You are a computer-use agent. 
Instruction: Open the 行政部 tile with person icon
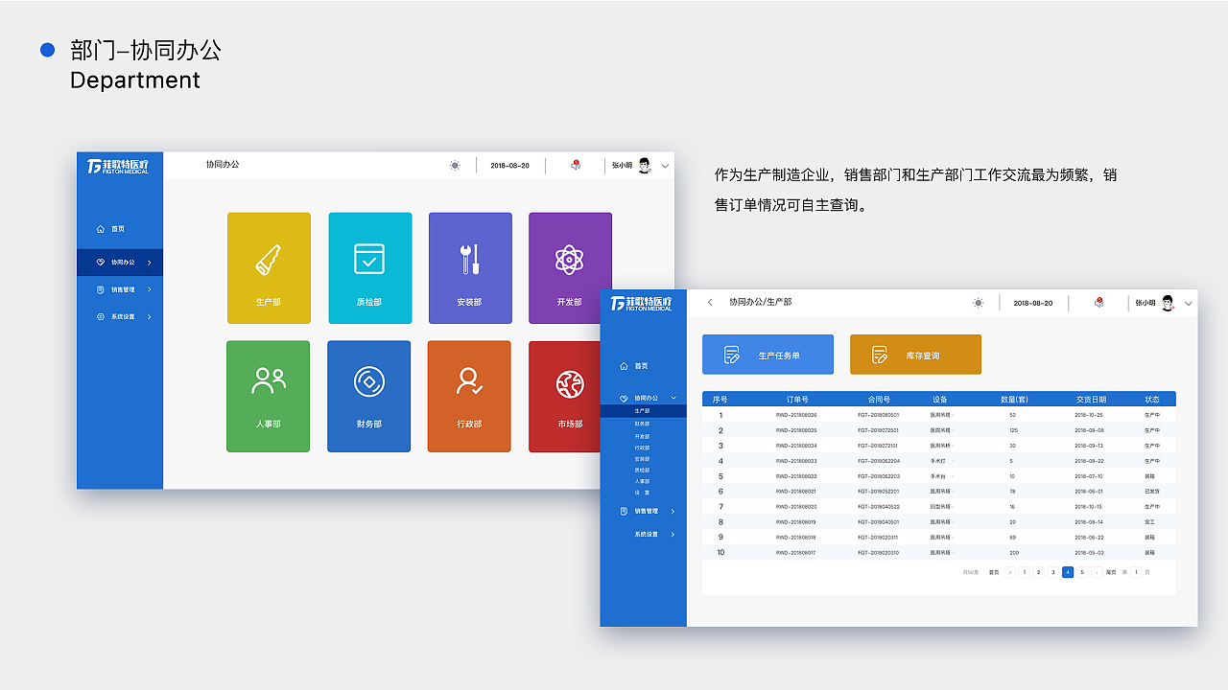pos(469,396)
